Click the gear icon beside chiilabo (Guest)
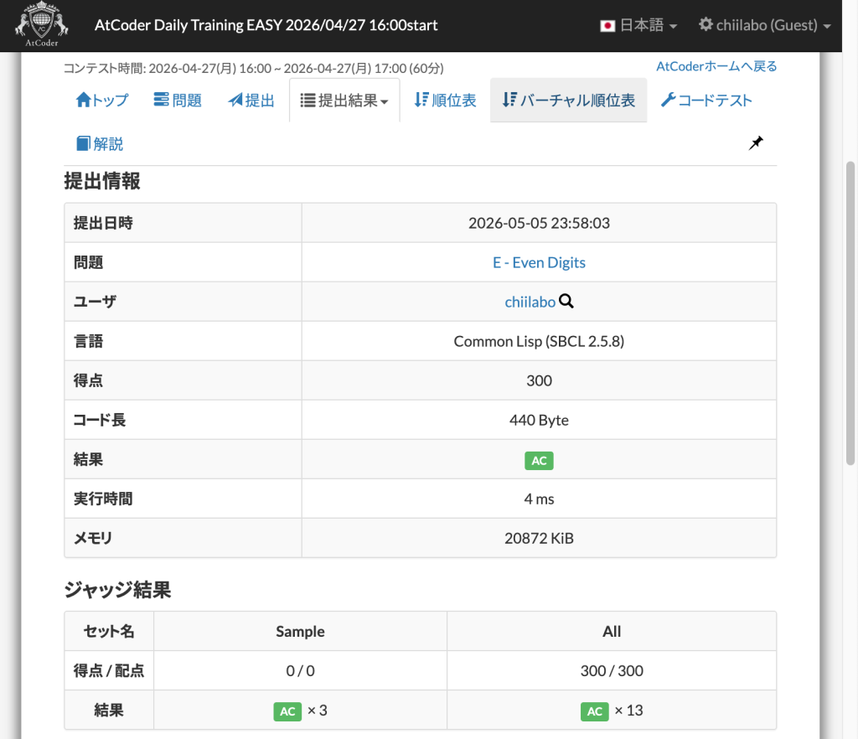The image size is (858, 739). coord(706,24)
